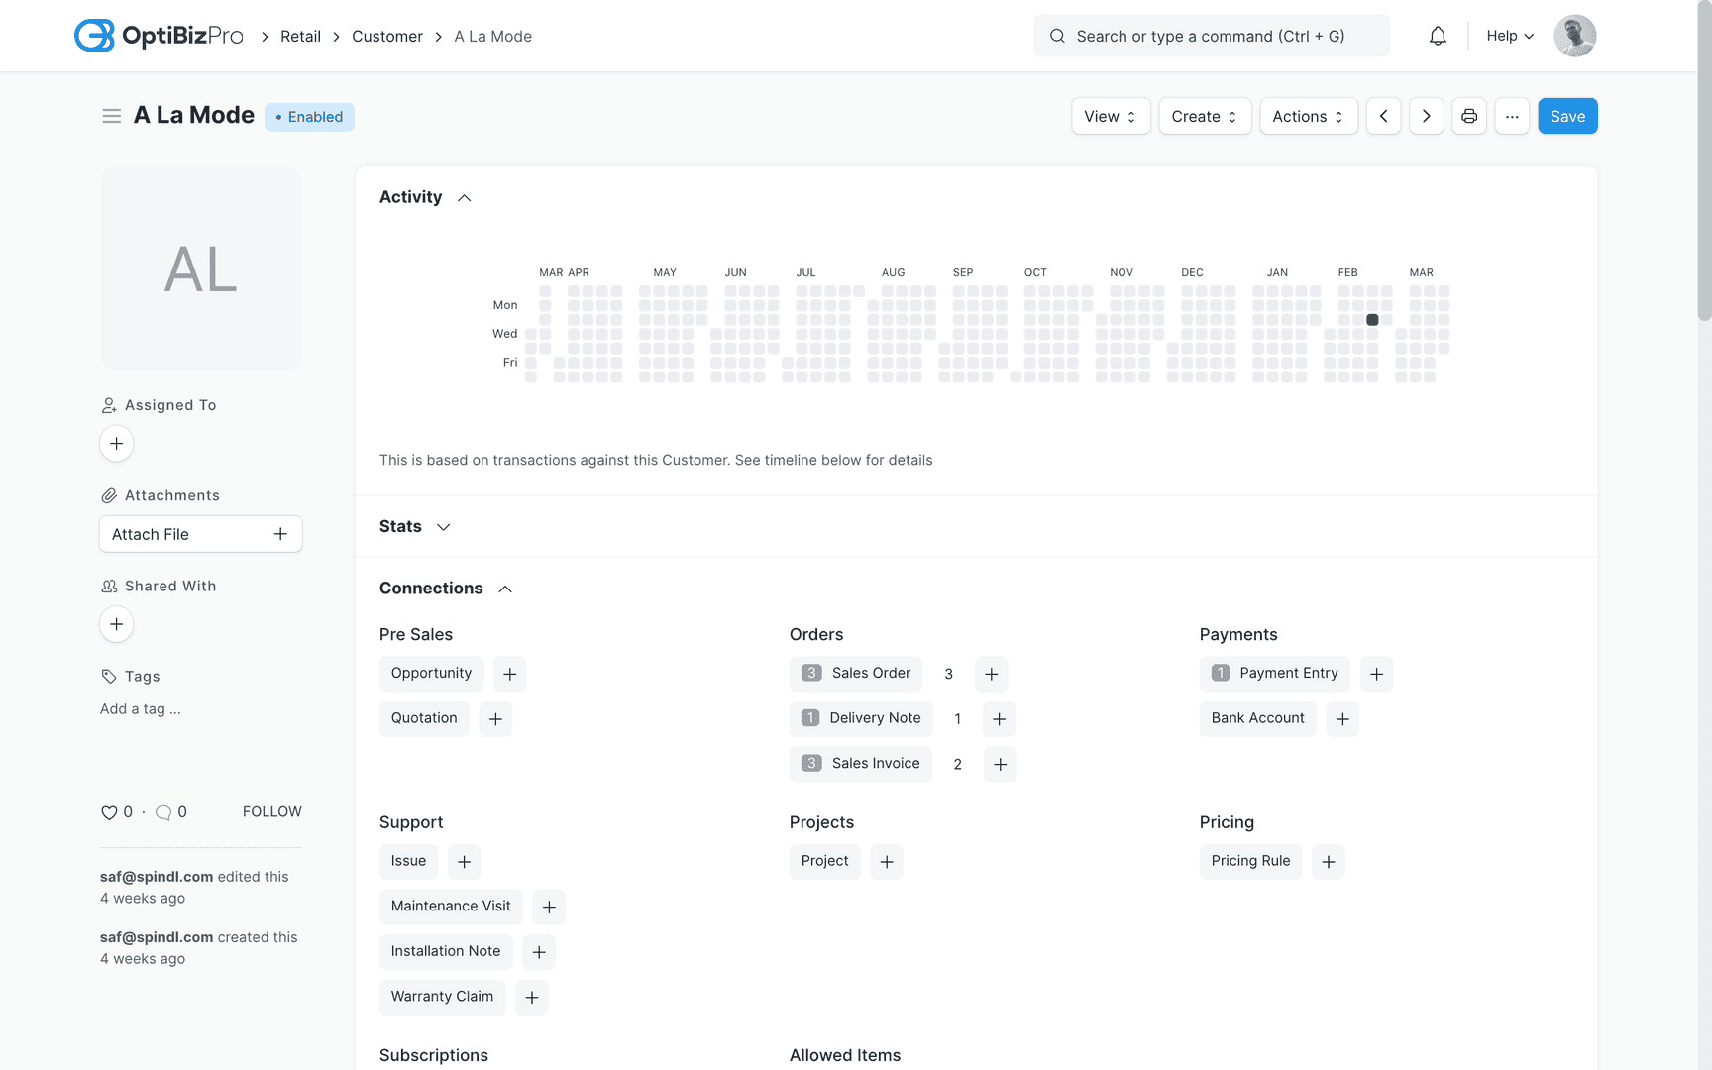Save the customer record
This screenshot has width=1712, height=1070.
[1567, 116]
